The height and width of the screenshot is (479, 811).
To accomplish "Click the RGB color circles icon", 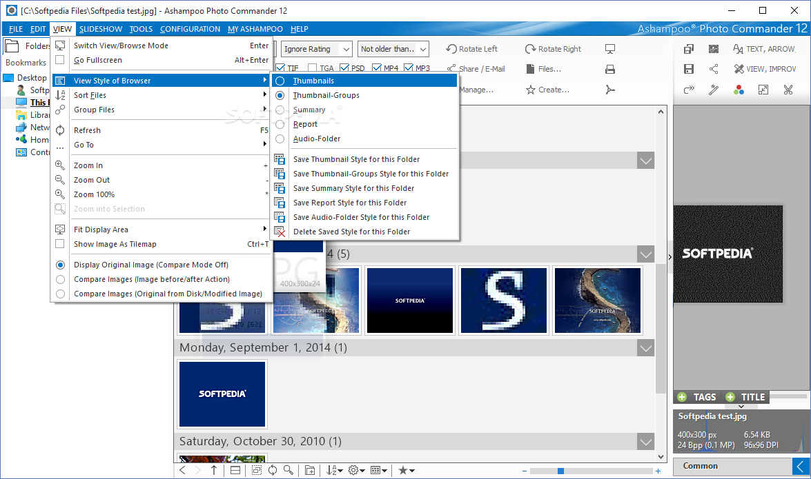I will pos(739,90).
